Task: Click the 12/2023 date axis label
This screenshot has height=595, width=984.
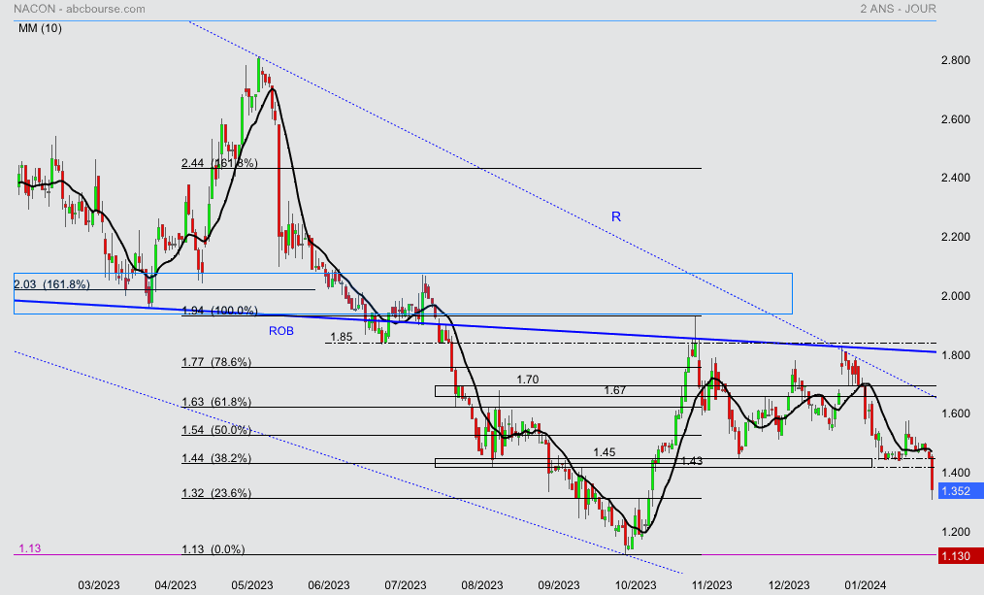Action: [789, 585]
